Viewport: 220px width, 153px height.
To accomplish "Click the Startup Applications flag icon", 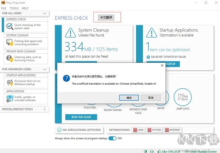I will [x=10, y=83].
